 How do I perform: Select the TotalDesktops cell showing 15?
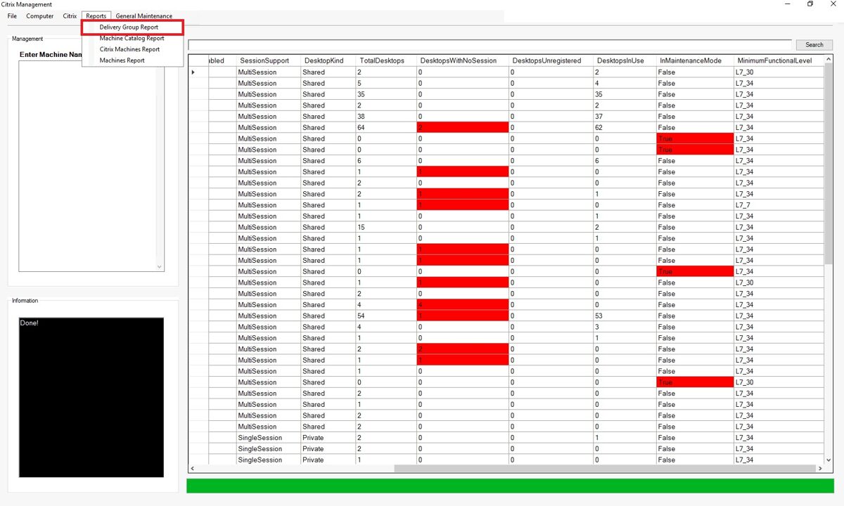click(385, 227)
